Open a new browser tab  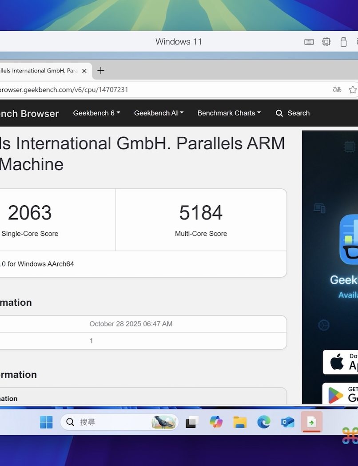(101, 71)
